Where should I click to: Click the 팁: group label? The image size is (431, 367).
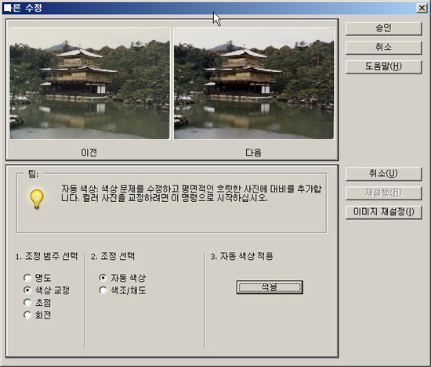(x=33, y=174)
